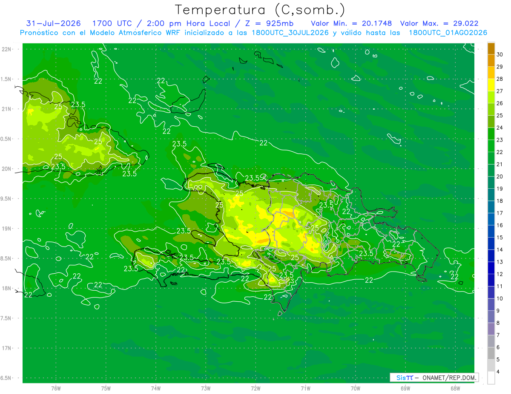Click the "68W" longitude axis label
Screen dimensions: 511x394
455,388
